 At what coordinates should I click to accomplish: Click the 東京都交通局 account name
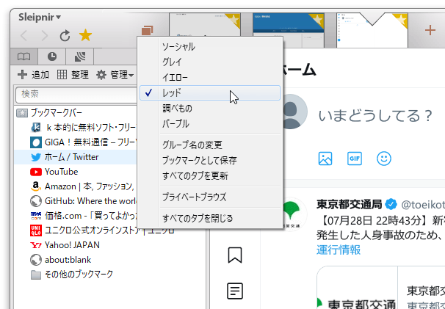pos(349,204)
